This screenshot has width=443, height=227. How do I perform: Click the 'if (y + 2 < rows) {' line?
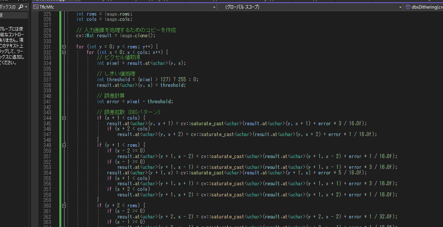click(121, 205)
